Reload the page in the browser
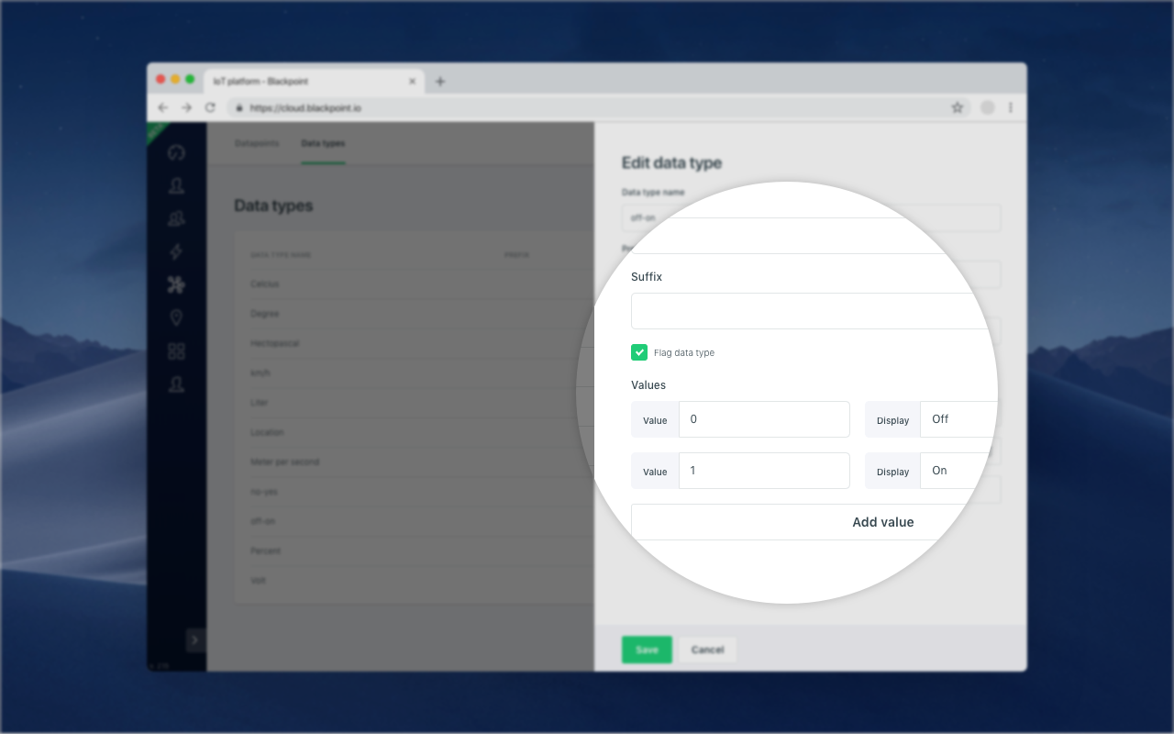The height and width of the screenshot is (734, 1174). click(210, 107)
